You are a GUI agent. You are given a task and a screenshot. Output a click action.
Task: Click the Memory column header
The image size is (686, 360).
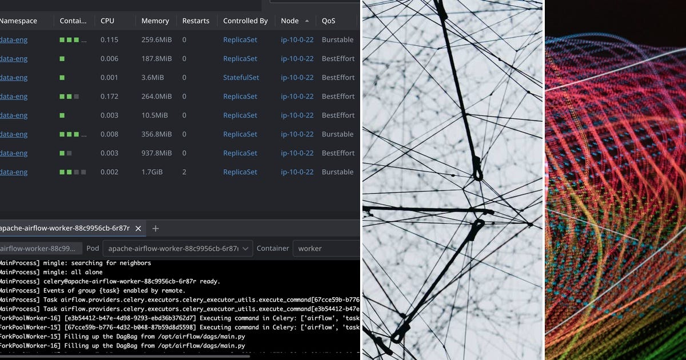tap(154, 21)
